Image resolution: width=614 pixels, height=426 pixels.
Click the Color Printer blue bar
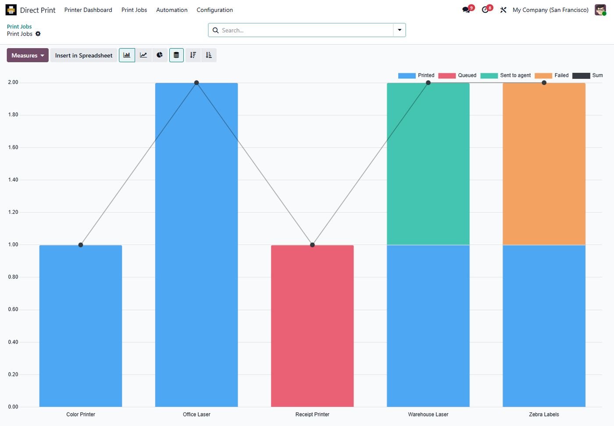pos(81,326)
